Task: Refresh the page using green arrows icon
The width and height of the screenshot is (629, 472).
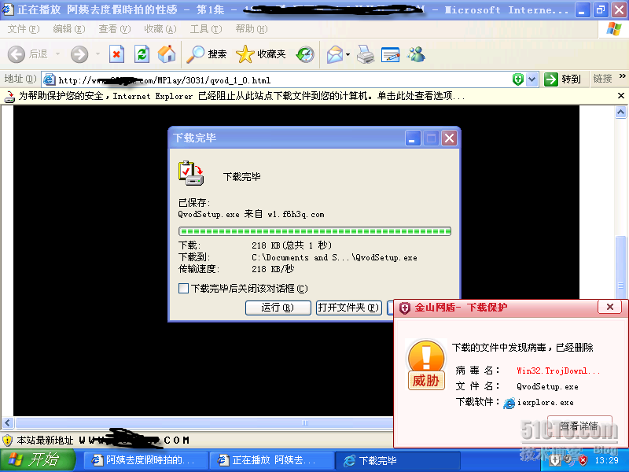Action: coord(142,54)
